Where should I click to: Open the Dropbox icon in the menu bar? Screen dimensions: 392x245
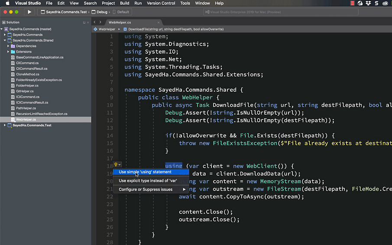tap(368, 3)
